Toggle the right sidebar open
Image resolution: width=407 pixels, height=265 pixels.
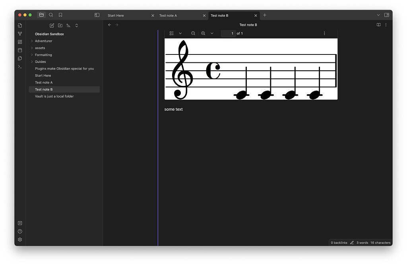click(387, 14)
